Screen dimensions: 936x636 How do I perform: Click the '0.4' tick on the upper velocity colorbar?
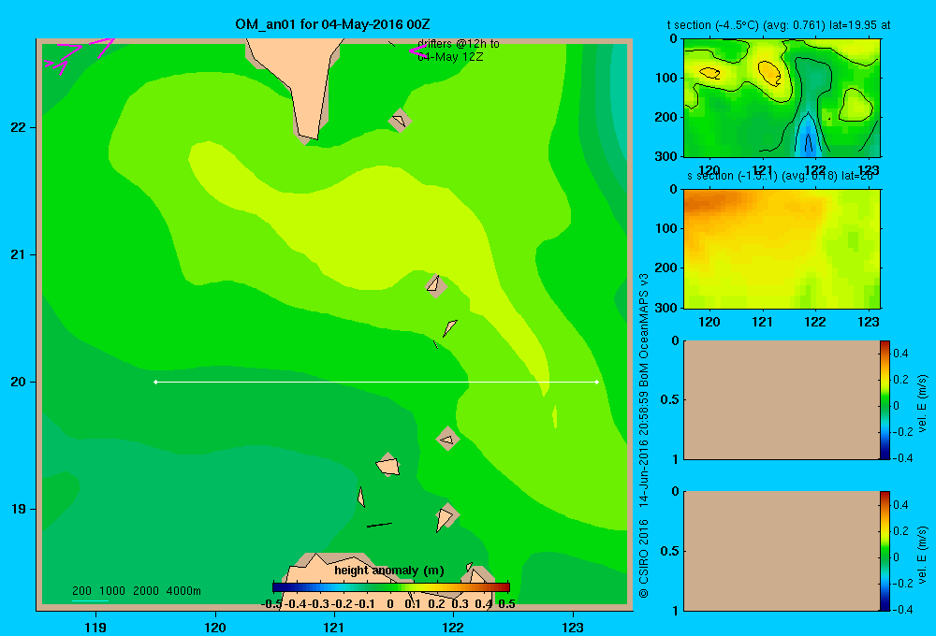(900, 354)
